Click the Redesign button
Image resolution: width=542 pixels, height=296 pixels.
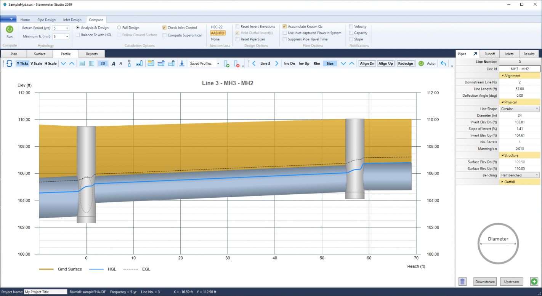(x=405, y=63)
